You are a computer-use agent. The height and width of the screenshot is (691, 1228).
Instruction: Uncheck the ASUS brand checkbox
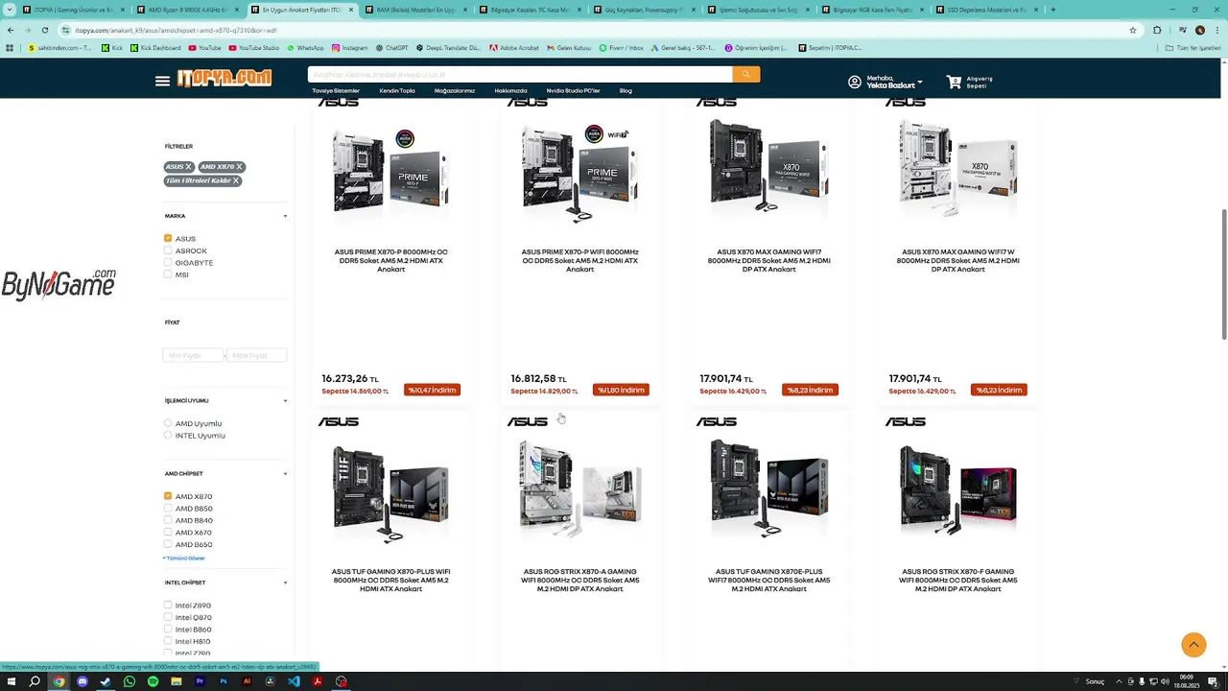click(168, 238)
